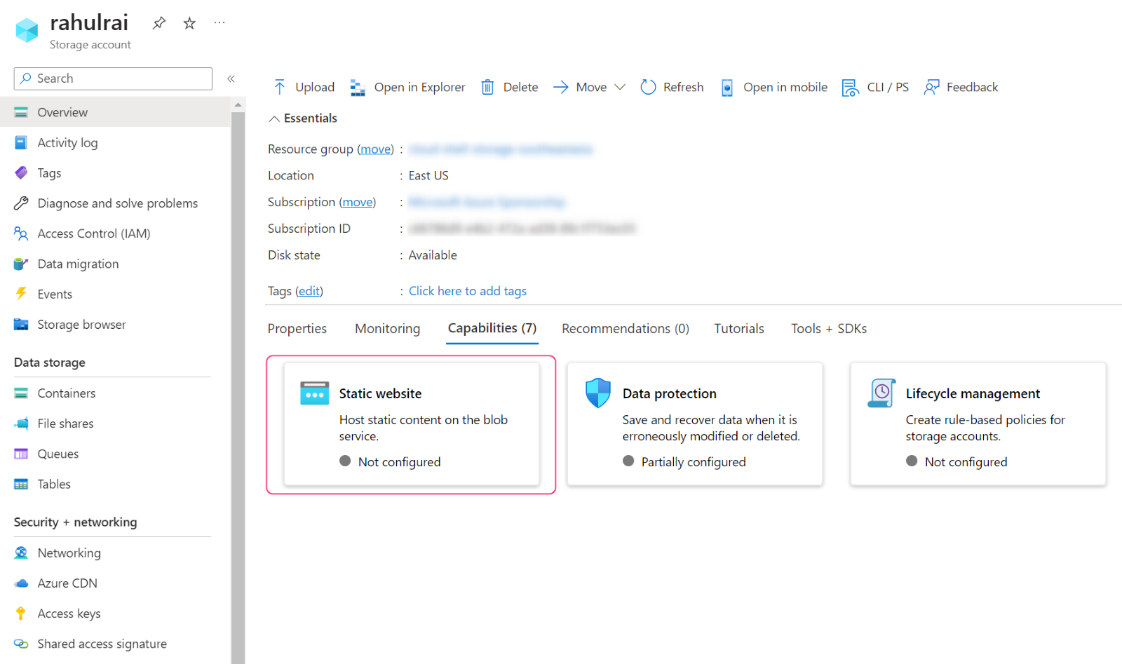Open the Data protection capability card

[695, 424]
